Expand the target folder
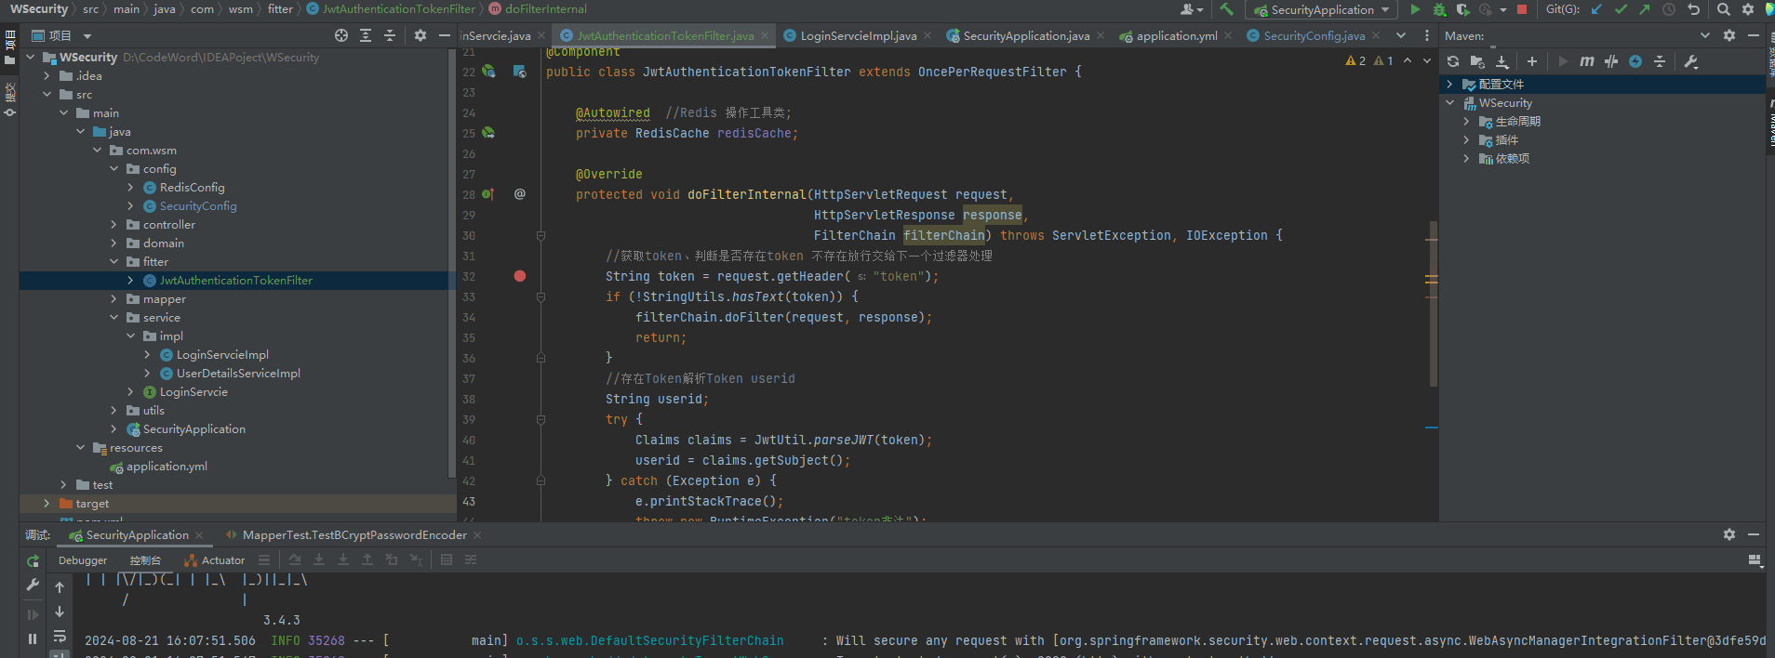 click(47, 503)
